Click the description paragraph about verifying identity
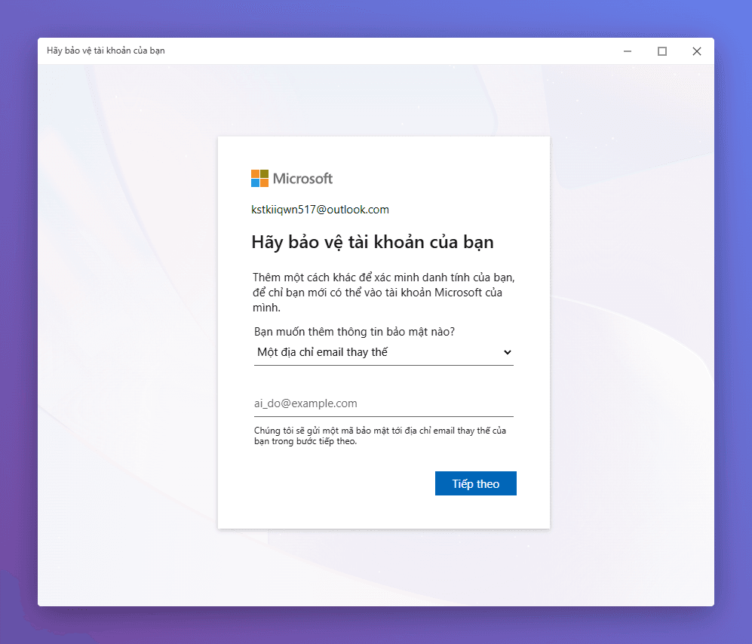The height and width of the screenshot is (644, 752). 382,291
